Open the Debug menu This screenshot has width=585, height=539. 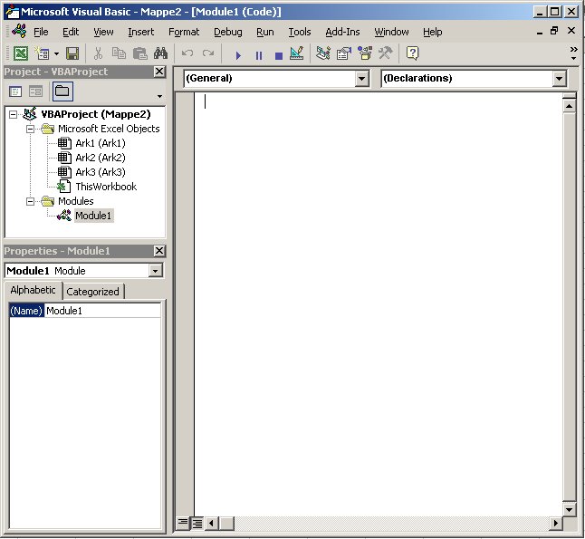227,32
